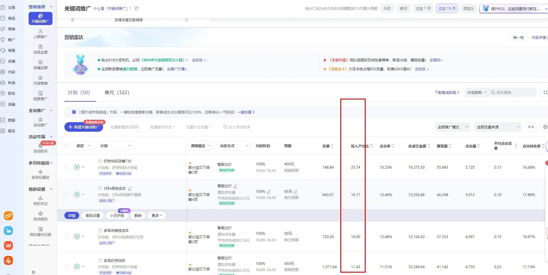Image resolution: width=548 pixels, height=275 pixels.
Task: Click the edit pencil beside 5月4号控成本
Action: [x=130, y=189]
